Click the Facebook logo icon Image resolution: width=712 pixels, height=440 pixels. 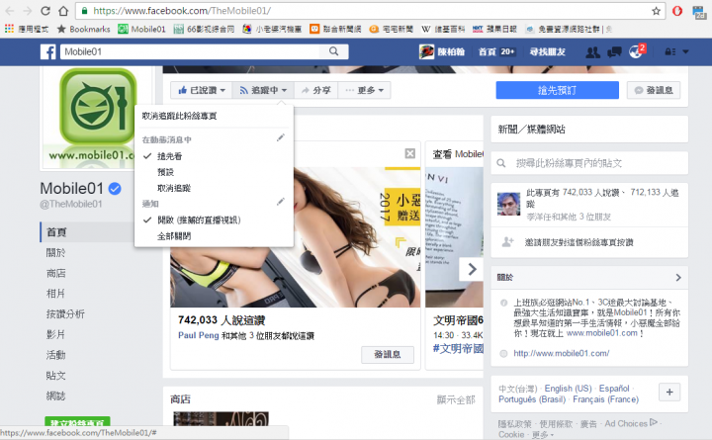48,51
